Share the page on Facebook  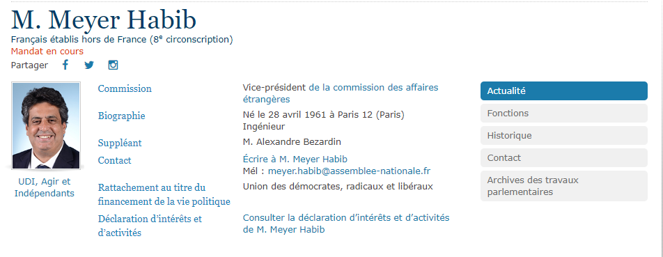pyautogui.click(x=65, y=65)
